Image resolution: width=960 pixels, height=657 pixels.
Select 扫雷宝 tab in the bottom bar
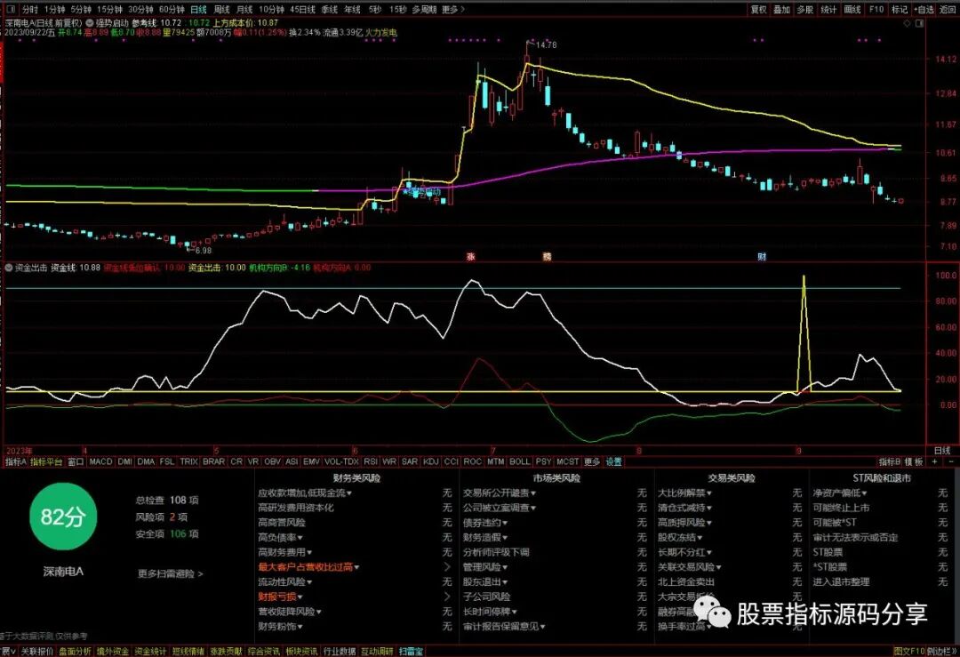[411, 652]
